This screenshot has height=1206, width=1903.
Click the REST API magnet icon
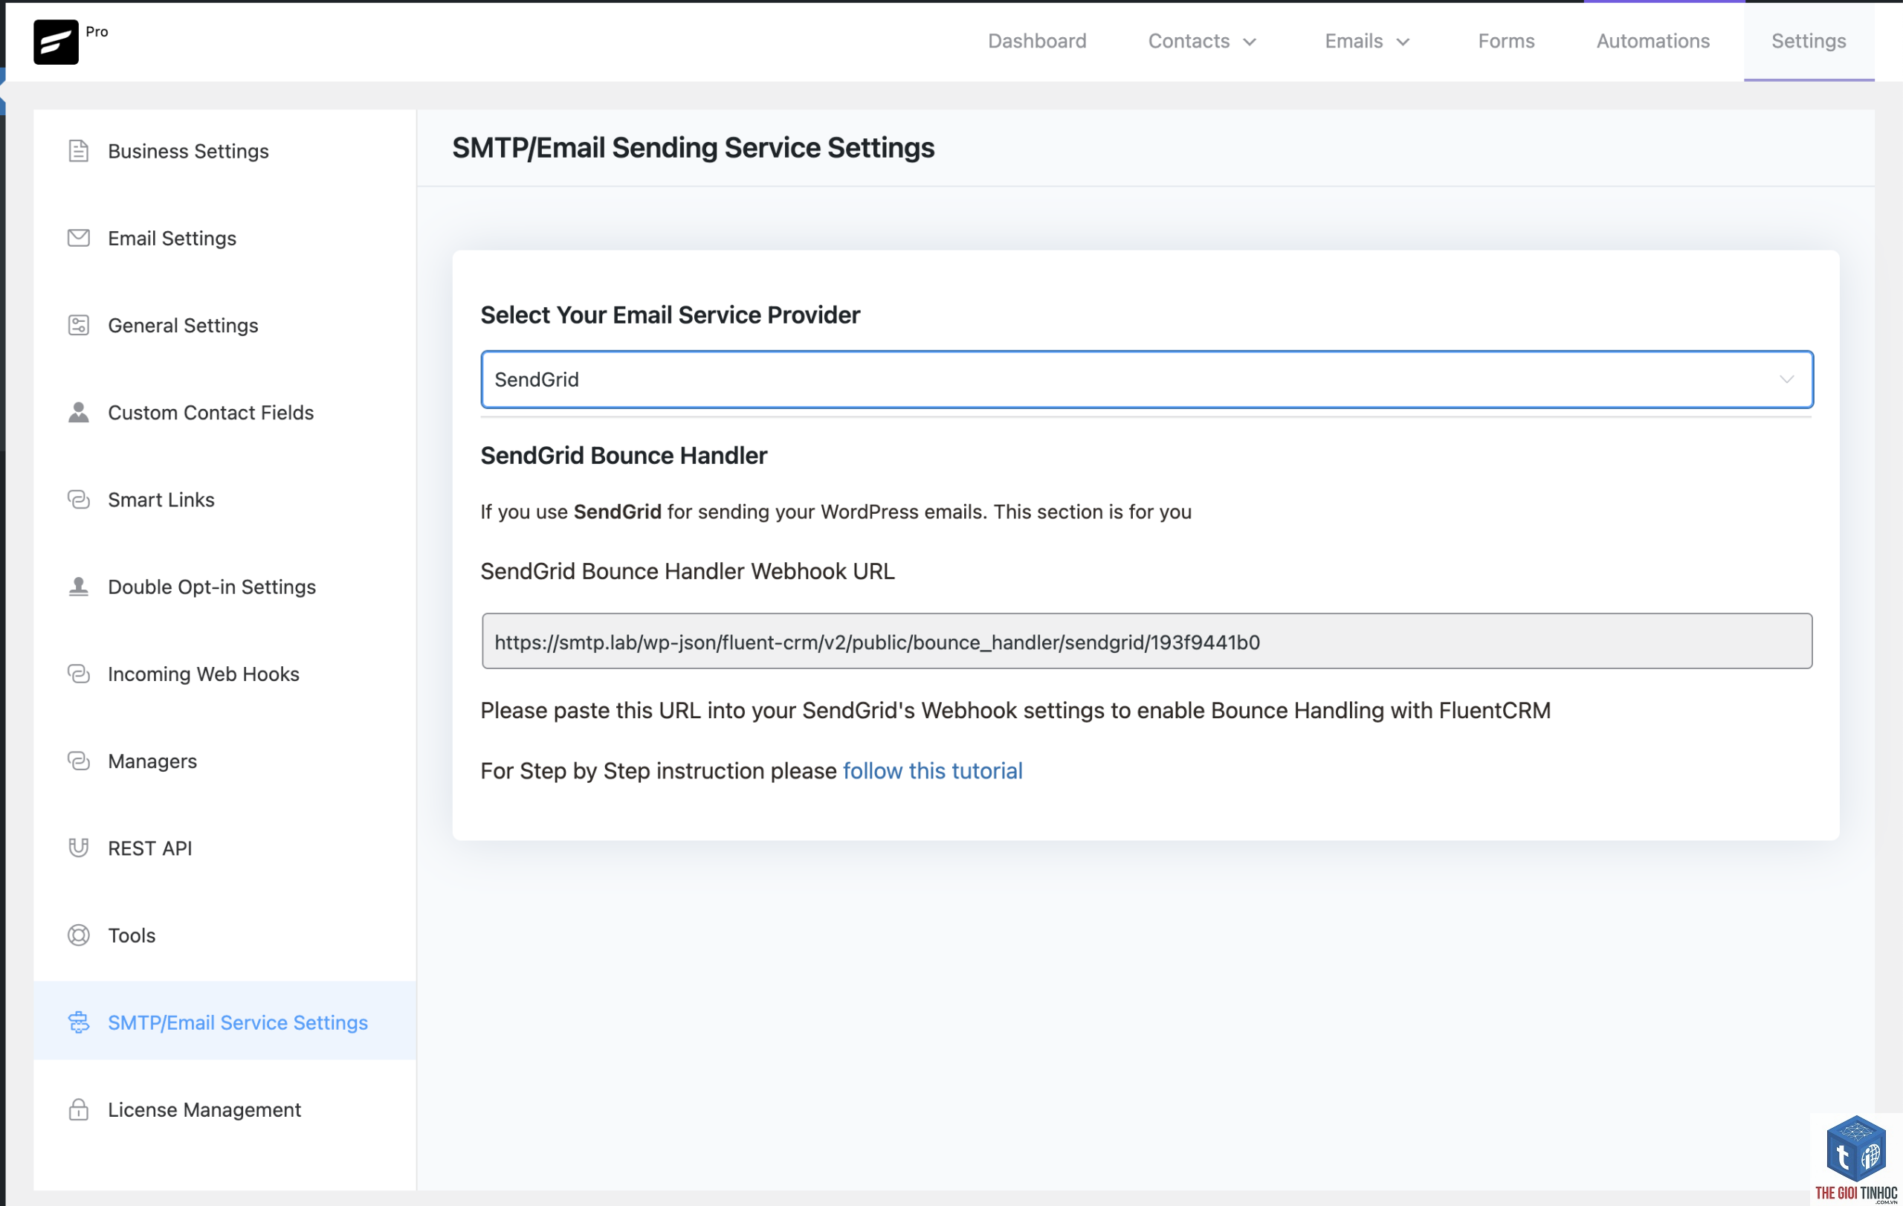pos(78,848)
